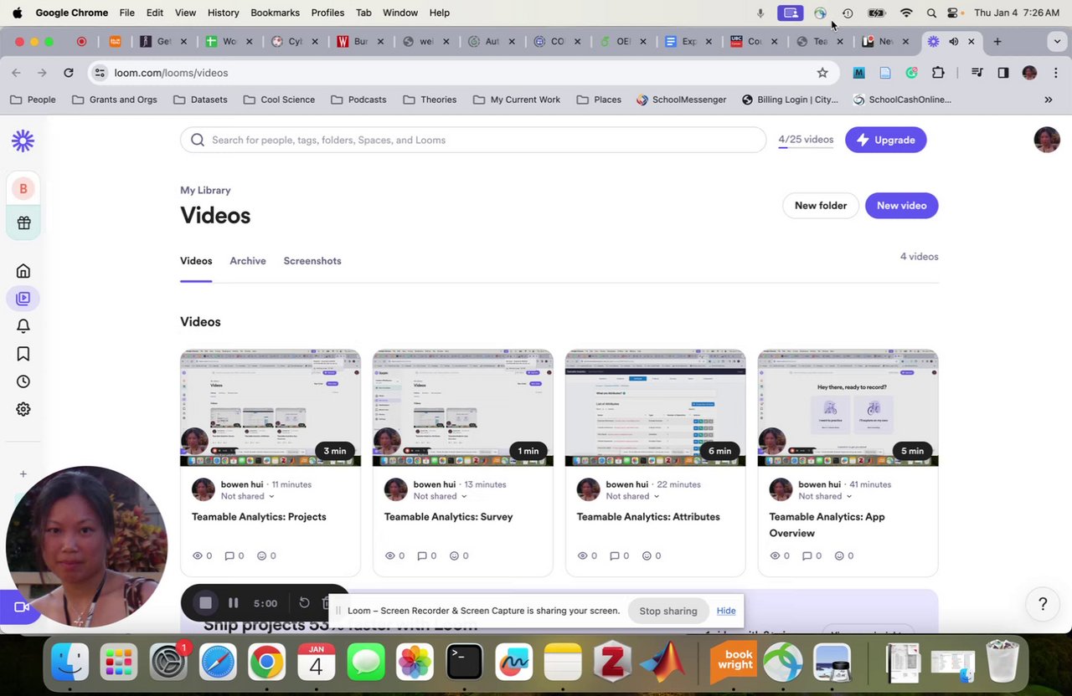Go to Home in Loom sidebar
Screen dimensions: 1072x696
click(x=23, y=271)
